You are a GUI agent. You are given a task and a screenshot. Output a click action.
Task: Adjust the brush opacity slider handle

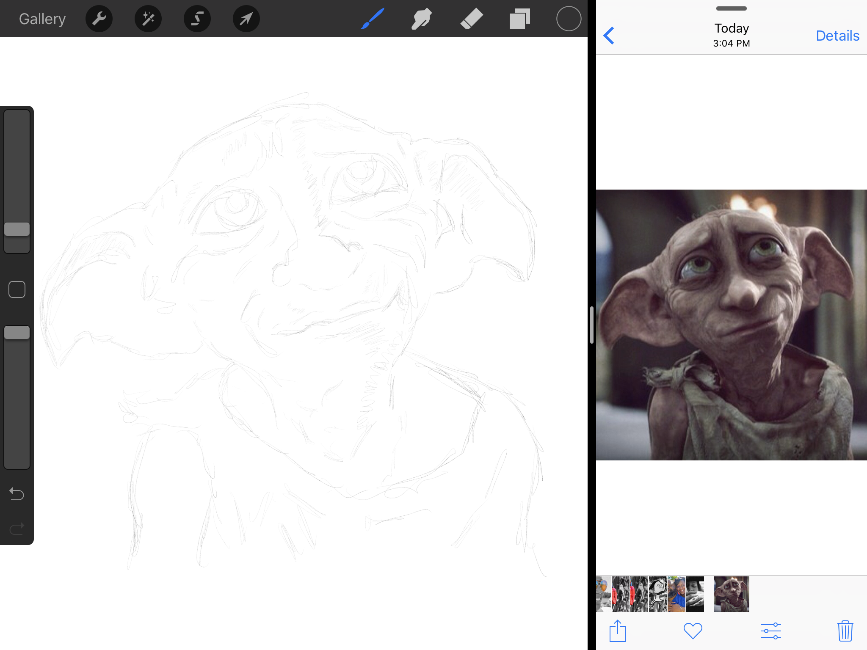point(17,333)
